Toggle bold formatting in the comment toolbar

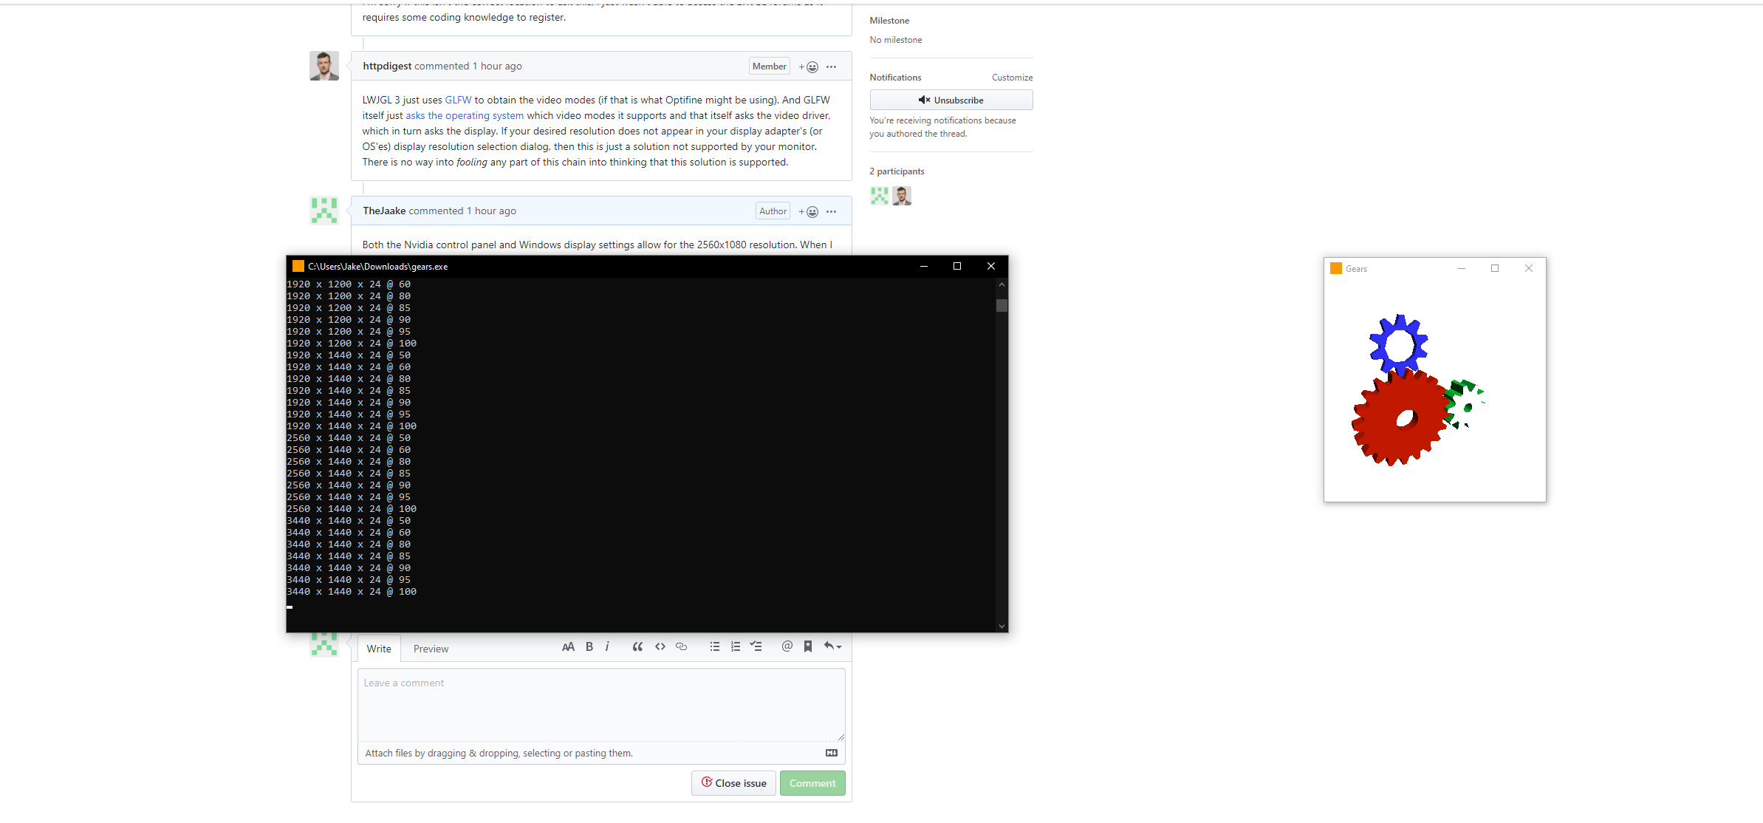589,646
